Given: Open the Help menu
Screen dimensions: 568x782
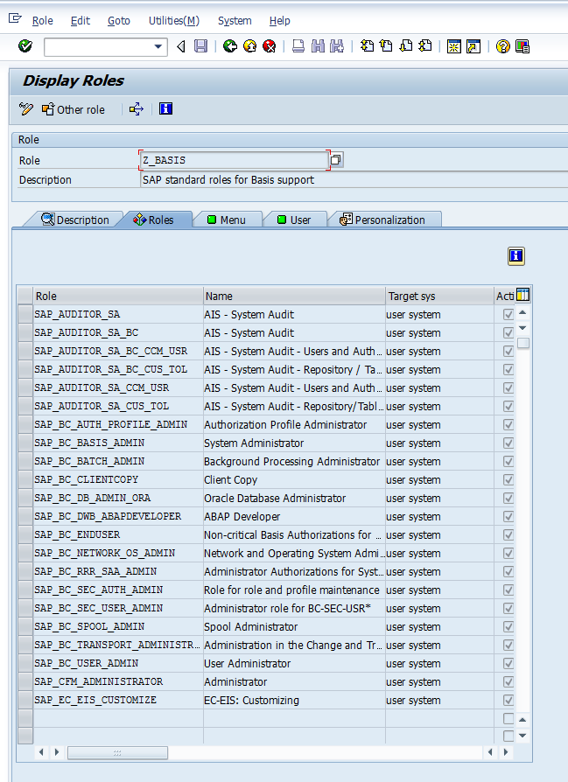Looking at the screenshot, I should click(x=279, y=20).
